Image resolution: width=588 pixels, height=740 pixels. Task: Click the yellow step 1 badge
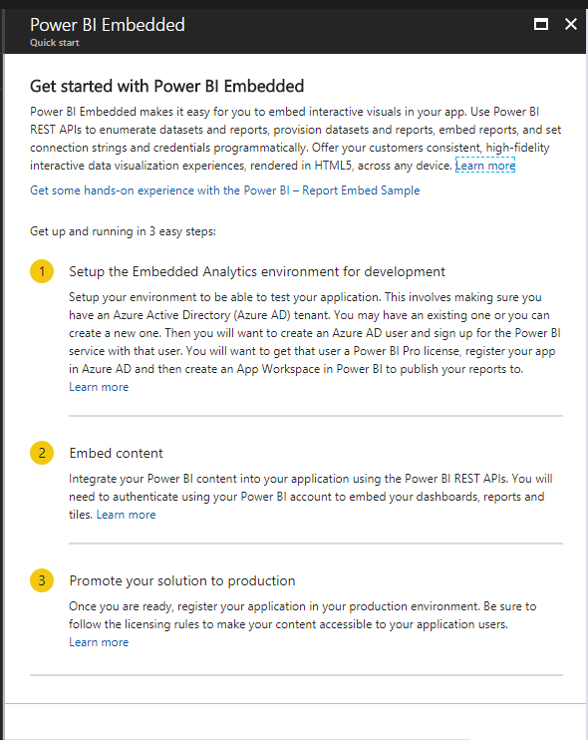42,271
